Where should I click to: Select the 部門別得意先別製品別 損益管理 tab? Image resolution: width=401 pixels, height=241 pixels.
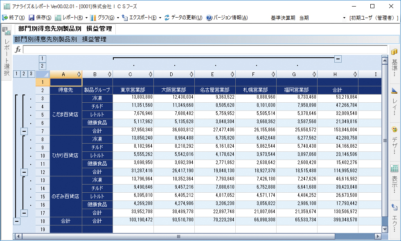point(65,29)
